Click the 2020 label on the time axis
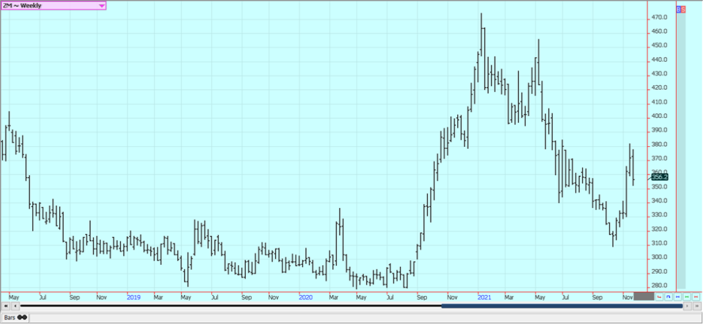 306,297
